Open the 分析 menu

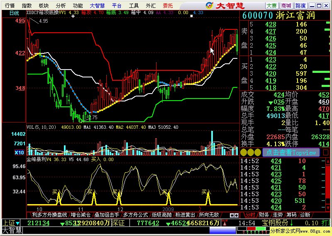pyautogui.click(x=61, y=6)
